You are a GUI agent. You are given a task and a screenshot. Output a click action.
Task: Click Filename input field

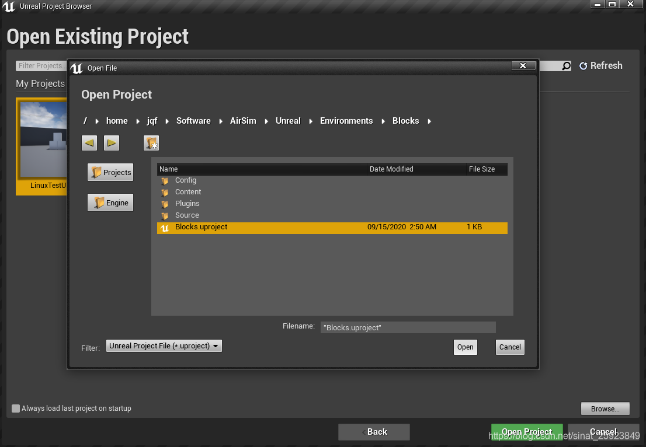click(408, 327)
